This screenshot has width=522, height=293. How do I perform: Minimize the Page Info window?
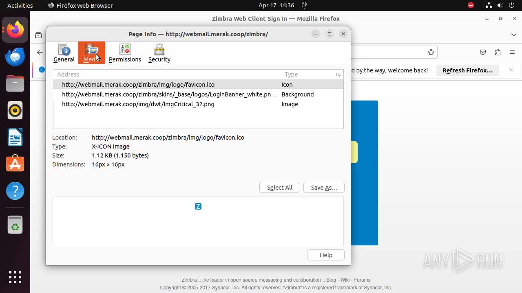[316, 34]
